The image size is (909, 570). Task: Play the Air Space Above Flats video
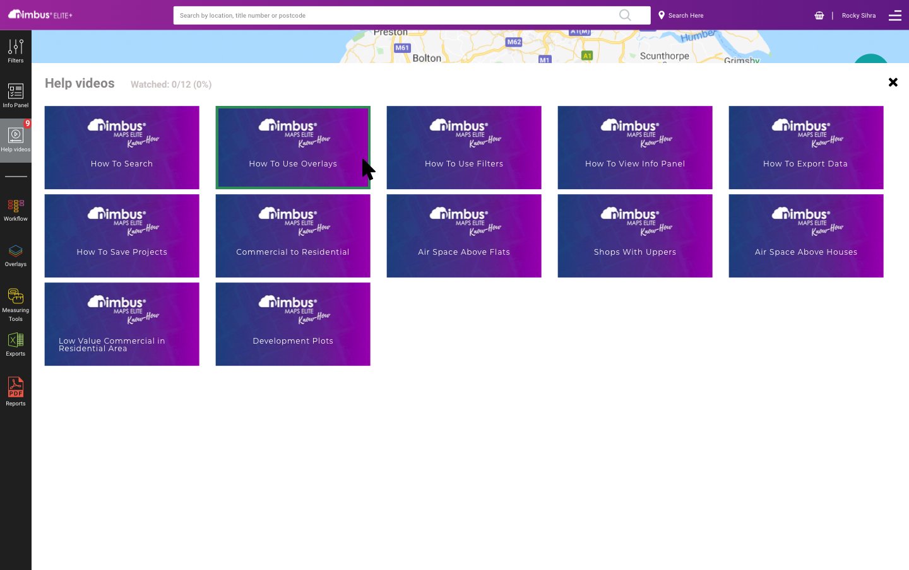[x=464, y=236]
